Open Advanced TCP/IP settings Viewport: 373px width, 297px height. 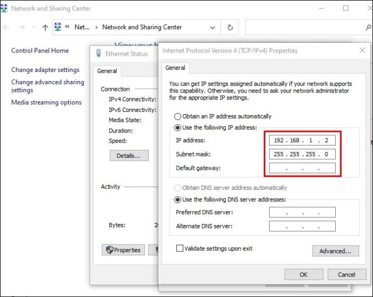[x=335, y=251]
